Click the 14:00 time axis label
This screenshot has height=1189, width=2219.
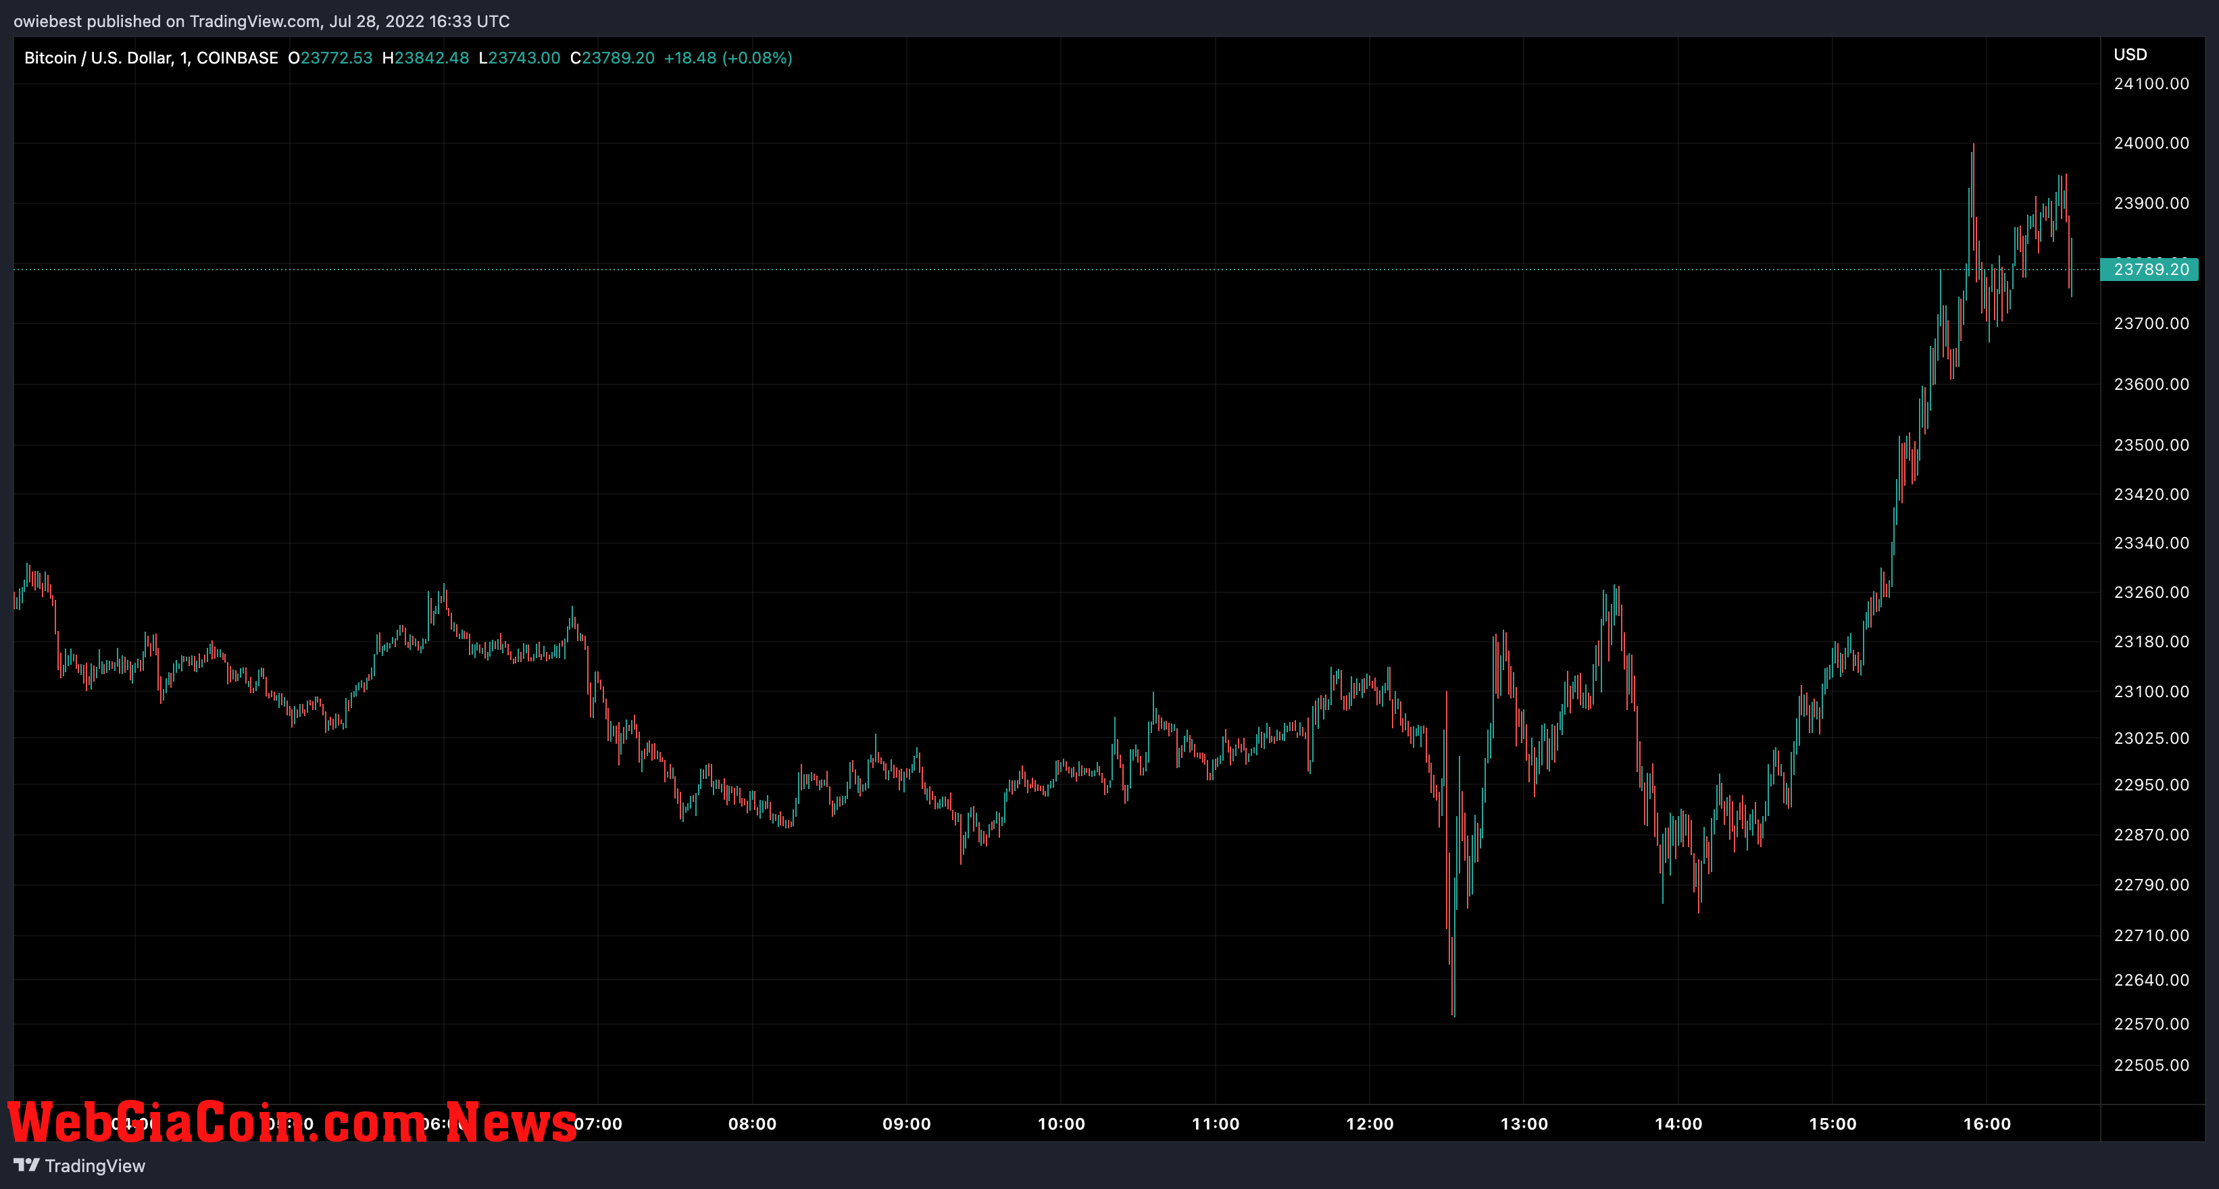1678,1123
